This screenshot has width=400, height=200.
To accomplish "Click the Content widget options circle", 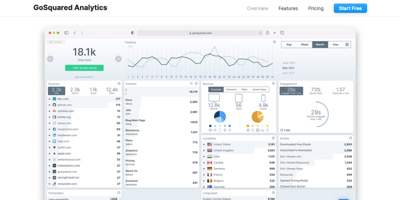I will click(196, 84).
